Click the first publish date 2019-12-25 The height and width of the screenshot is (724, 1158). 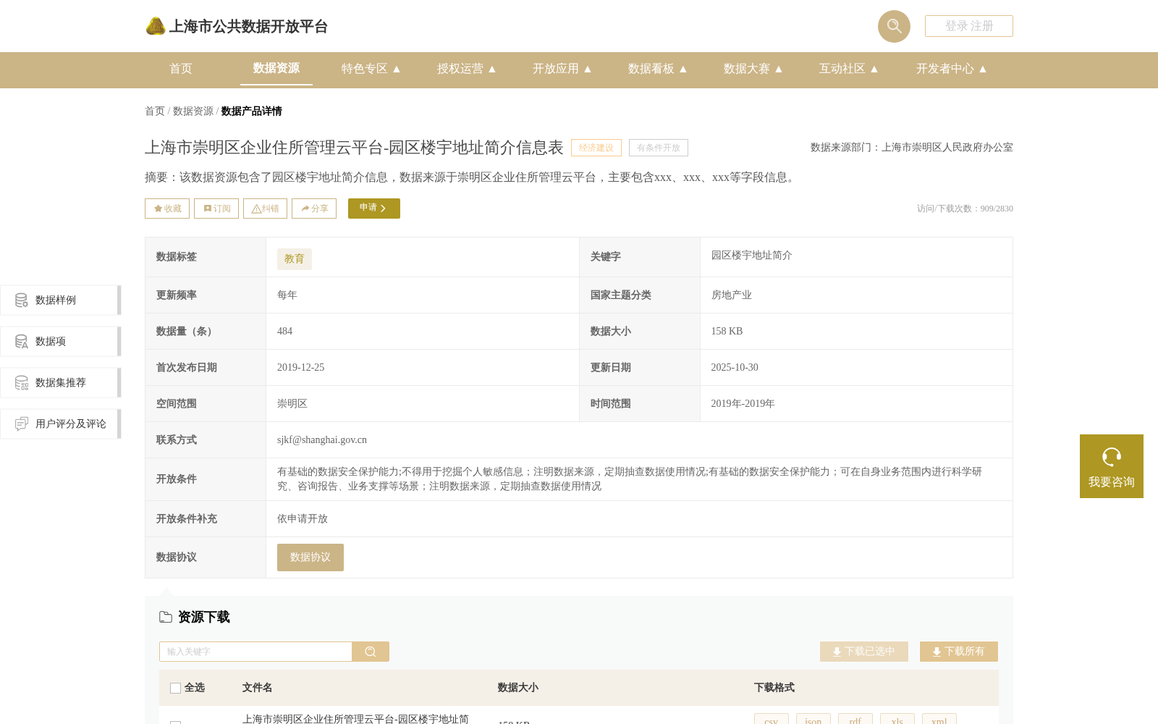(301, 368)
